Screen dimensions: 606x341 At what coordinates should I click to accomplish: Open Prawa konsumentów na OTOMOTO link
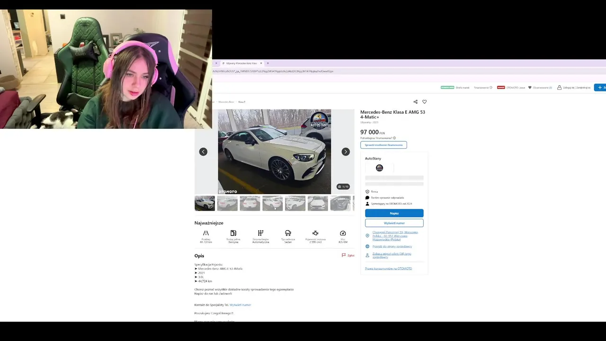[x=388, y=269]
